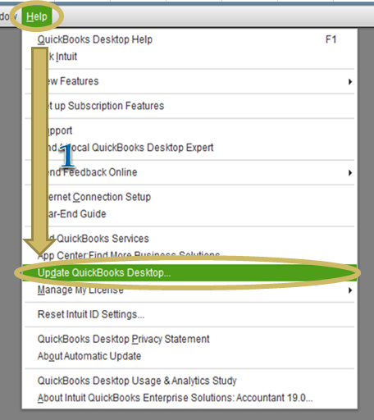Open QuickBooks Desktop Usage & Analytics Study

tap(189, 381)
